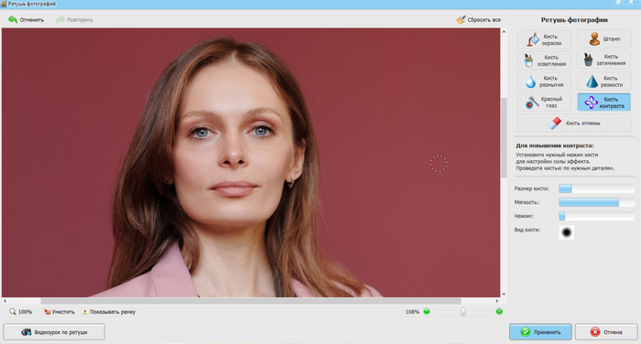Click Сбросить все reset button
Viewport: 641px width, 344px height.
click(x=479, y=19)
